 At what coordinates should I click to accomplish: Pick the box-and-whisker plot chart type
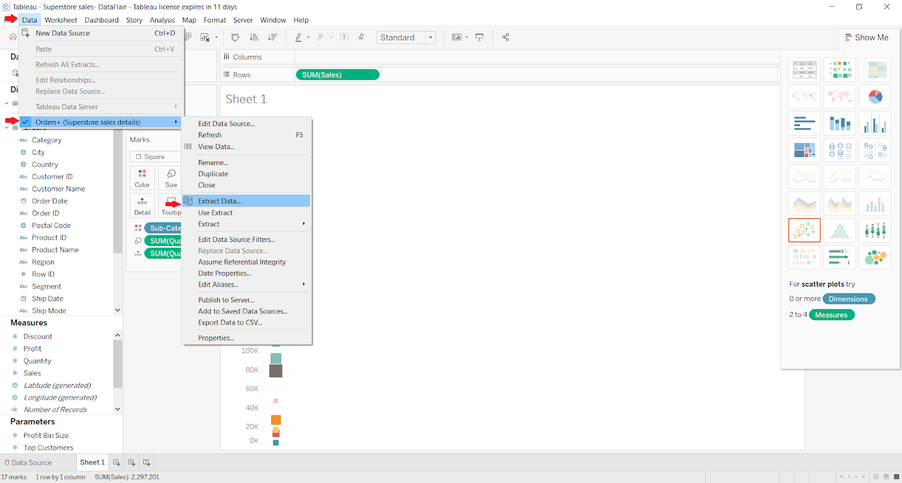[876, 230]
